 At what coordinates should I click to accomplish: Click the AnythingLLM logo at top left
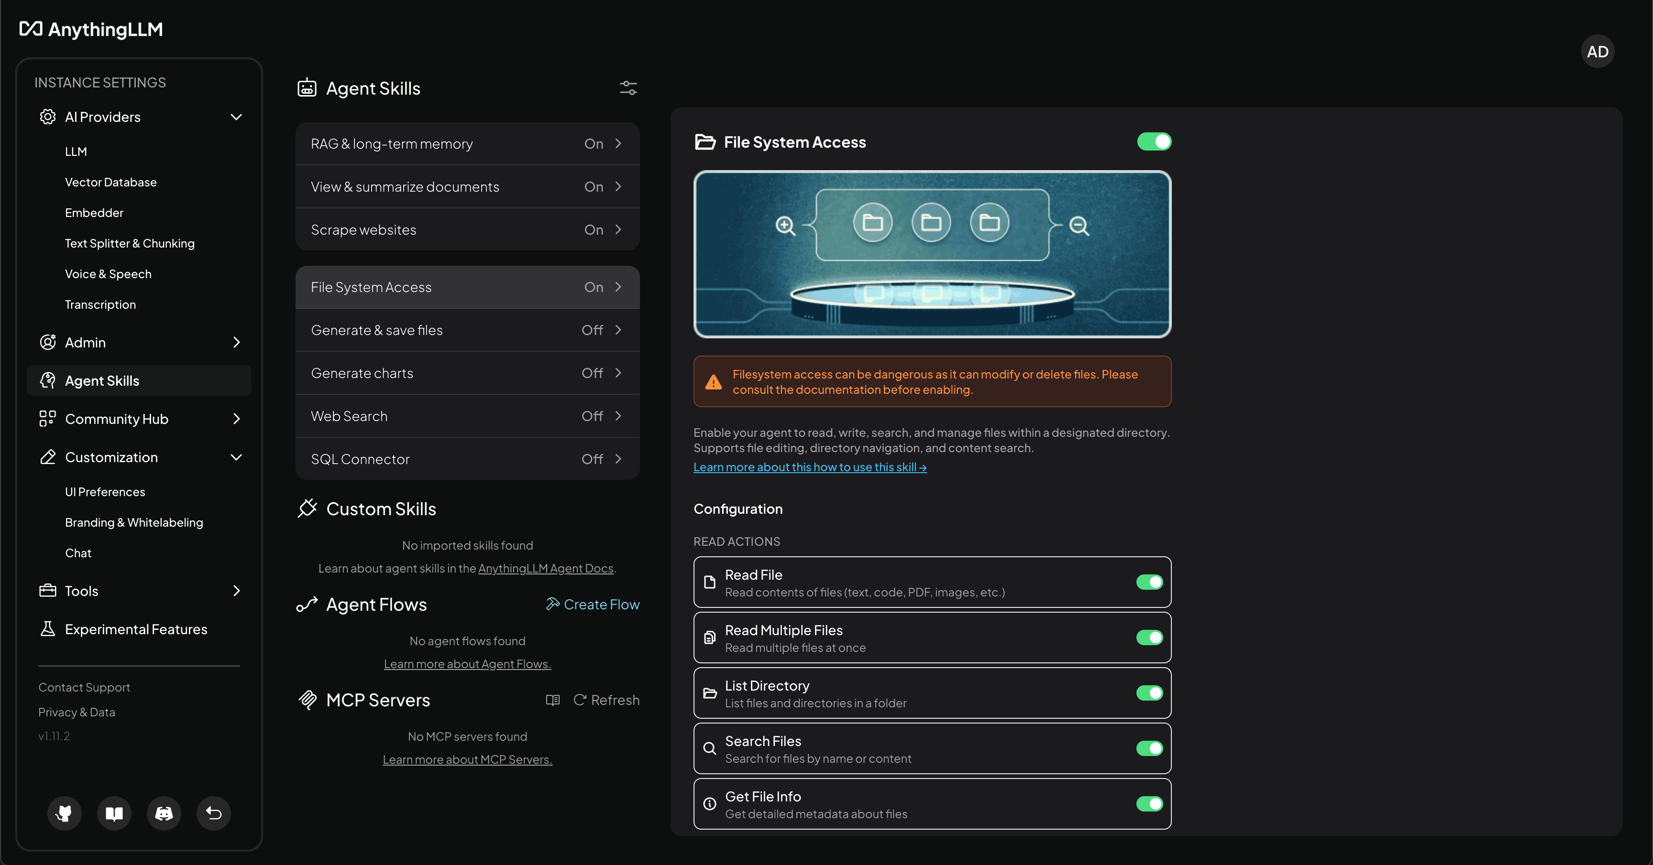point(90,29)
